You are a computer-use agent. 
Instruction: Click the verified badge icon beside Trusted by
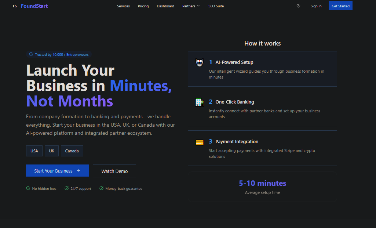click(31, 54)
